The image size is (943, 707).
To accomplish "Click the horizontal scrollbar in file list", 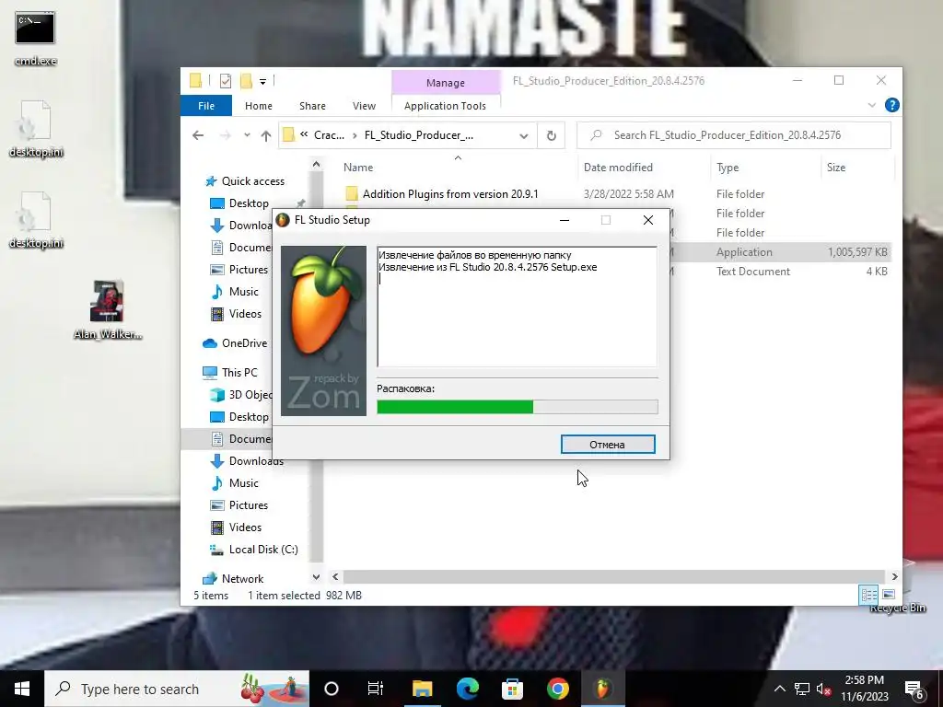I will 613,576.
